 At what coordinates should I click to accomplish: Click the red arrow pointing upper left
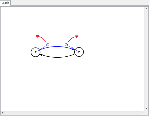[41, 38]
